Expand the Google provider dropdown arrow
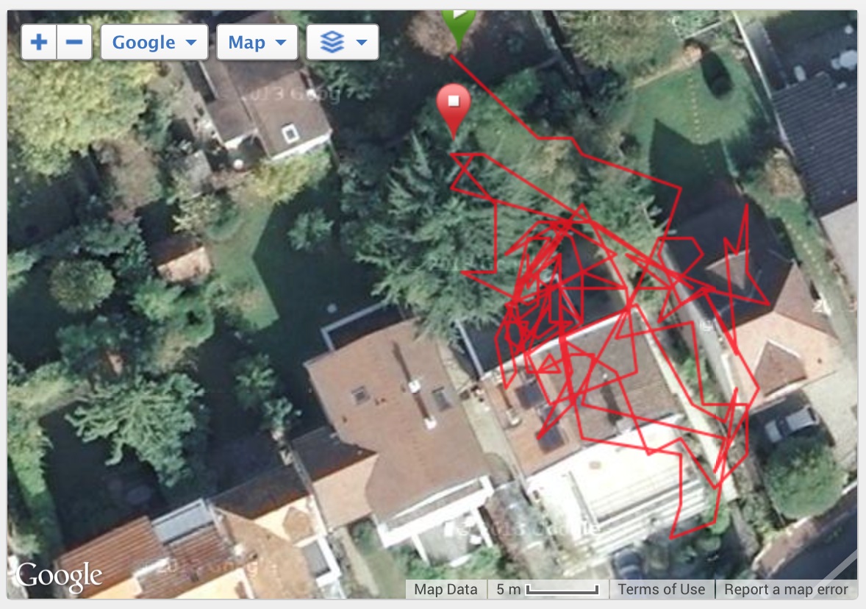866x609 pixels. (x=191, y=42)
